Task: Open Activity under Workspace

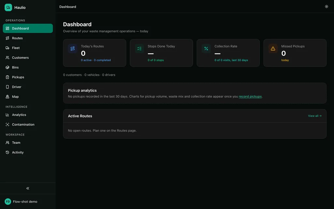Action: (28, 153)
